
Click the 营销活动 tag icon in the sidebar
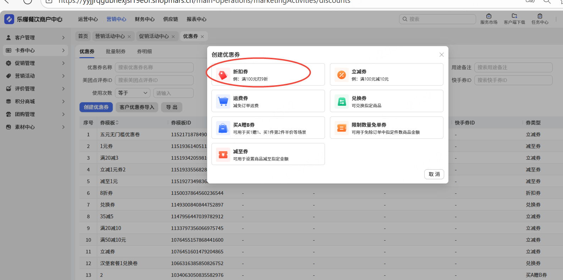pyautogui.click(x=9, y=76)
